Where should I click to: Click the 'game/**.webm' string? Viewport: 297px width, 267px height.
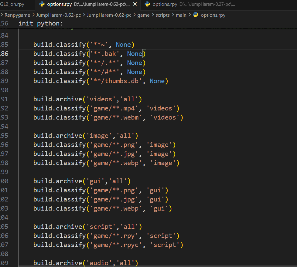pyautogui.click(x=116, y=117)
